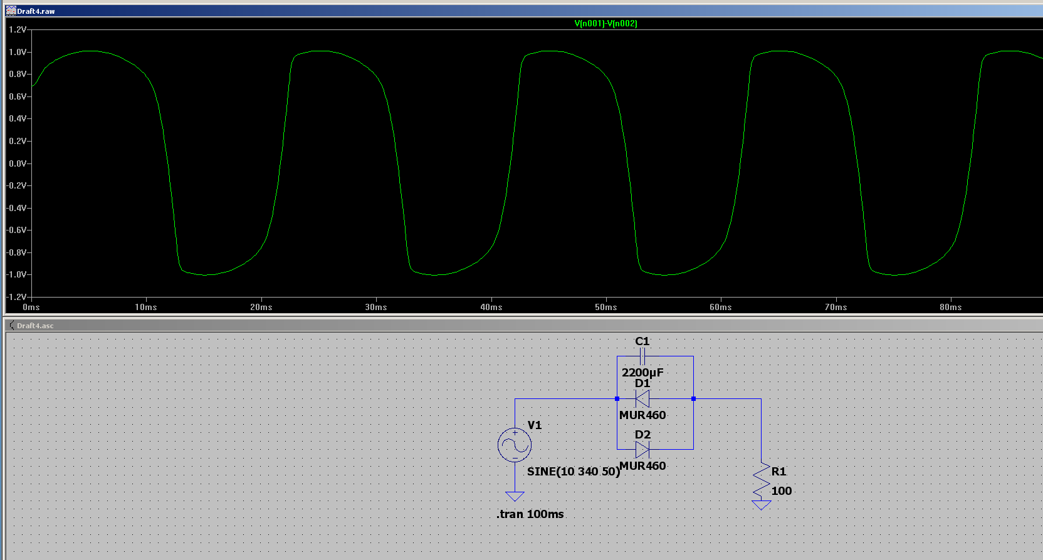Click the R1 reference label
This screenshot has height=560, width=1043.
coord(778,471)
